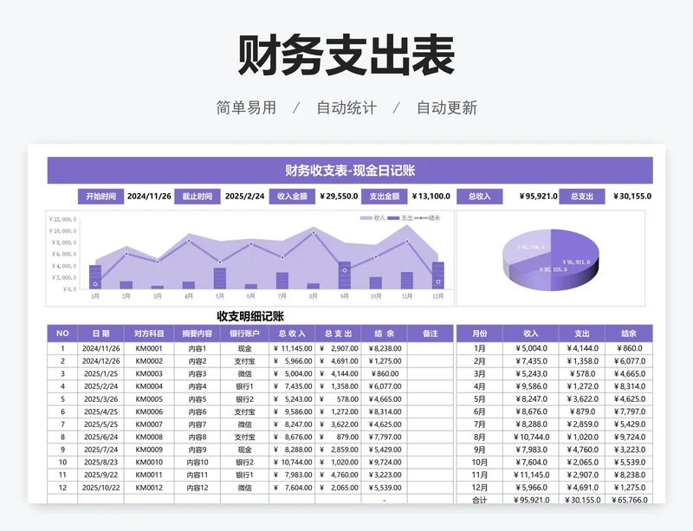Click the 支出 legend marker in chart
Screen dimensions: 693x531
click(393, 218)
